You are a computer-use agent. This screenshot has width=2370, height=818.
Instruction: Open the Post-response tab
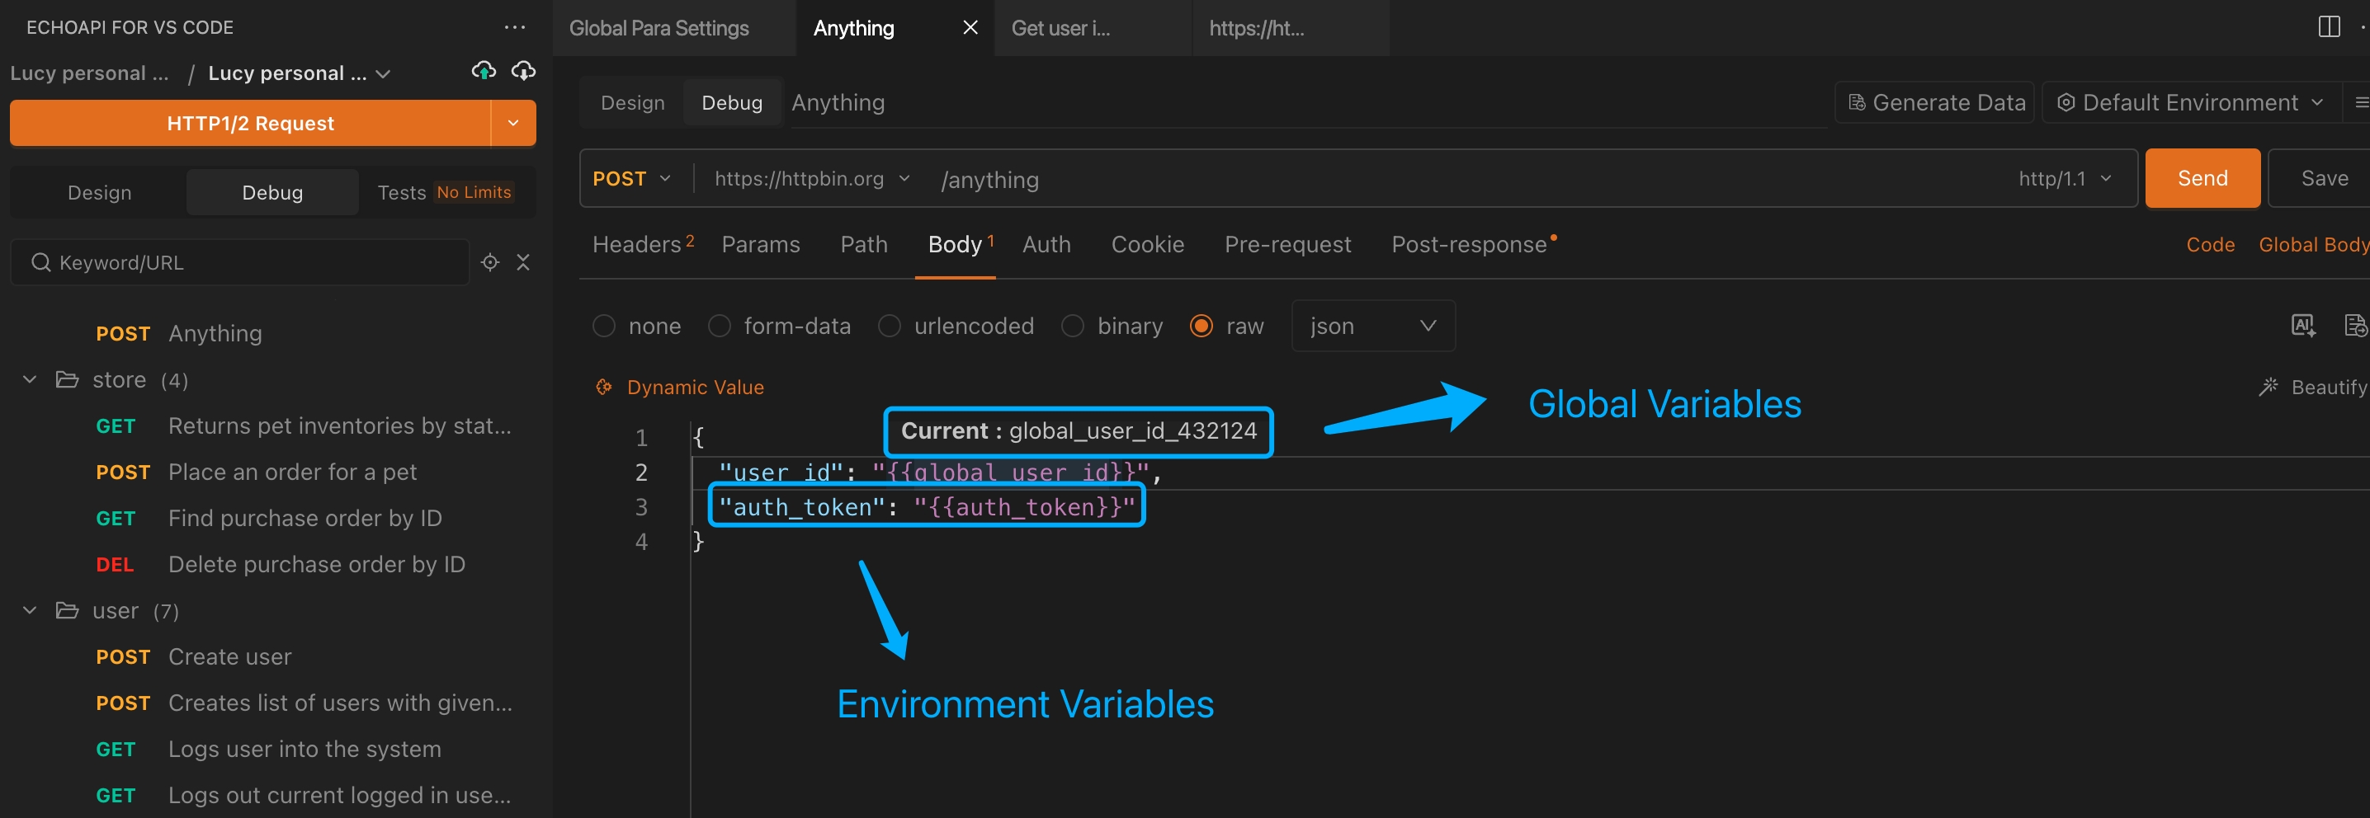pyautogui.click(x=1473, y=244)
